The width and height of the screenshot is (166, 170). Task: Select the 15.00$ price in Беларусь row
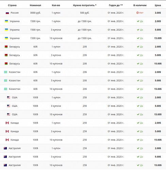[x=158, y=64]
